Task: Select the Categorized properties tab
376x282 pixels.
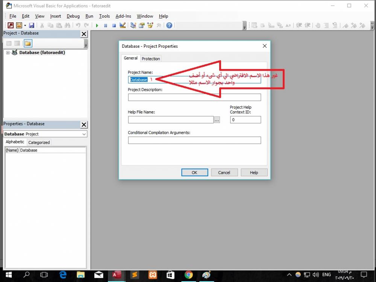Action: tap(39, 143)
